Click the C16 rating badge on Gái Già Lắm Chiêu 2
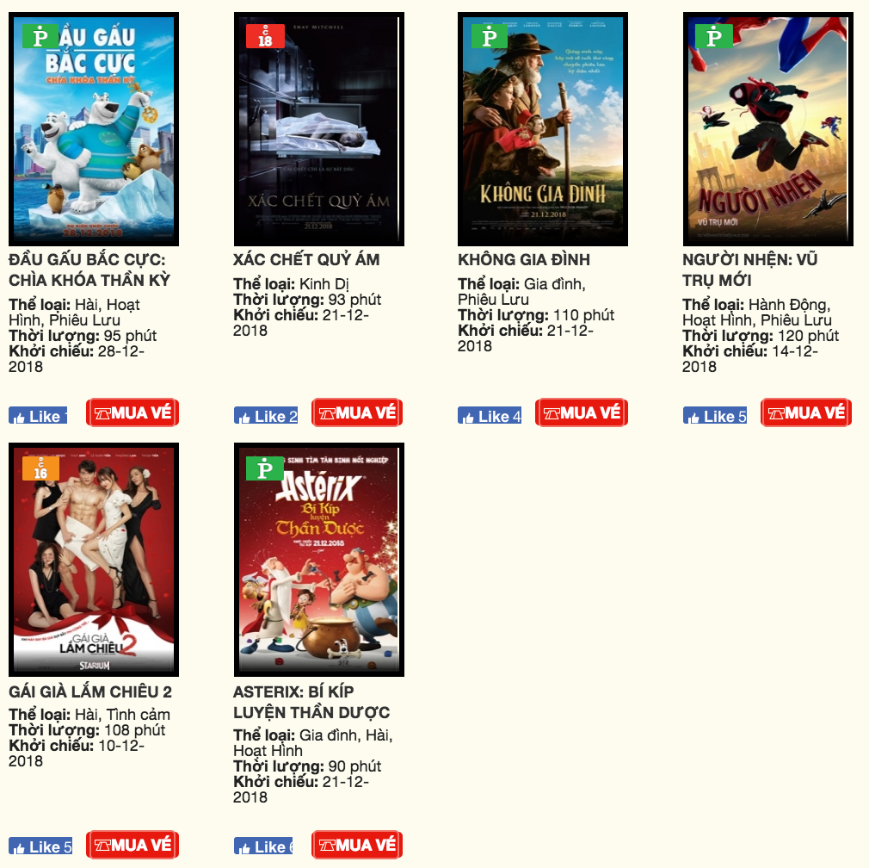869x868 pixels. pyautogui.click(x=40, y=468)
